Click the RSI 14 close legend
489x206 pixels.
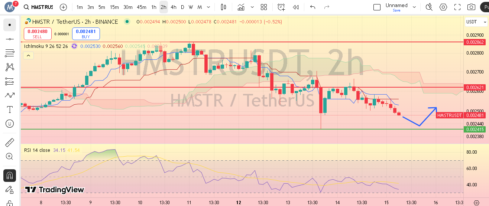coord(37,150)
